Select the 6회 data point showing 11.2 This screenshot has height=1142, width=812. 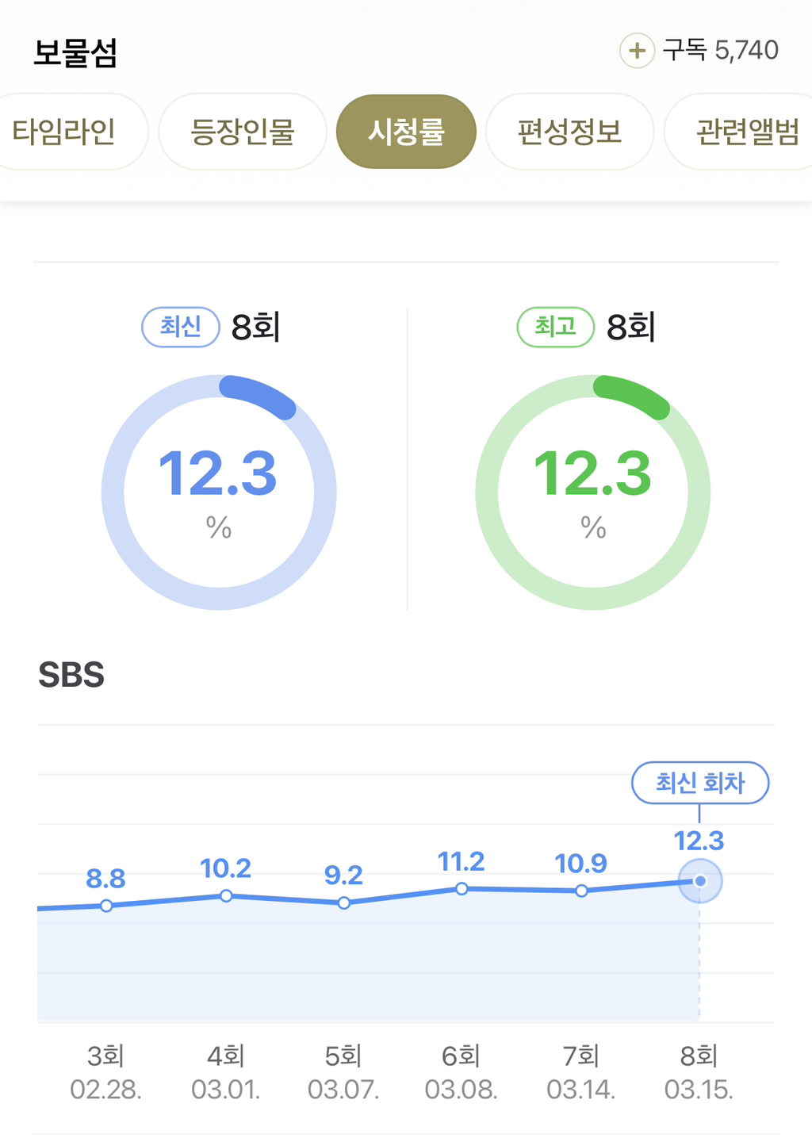pos(462,889)
